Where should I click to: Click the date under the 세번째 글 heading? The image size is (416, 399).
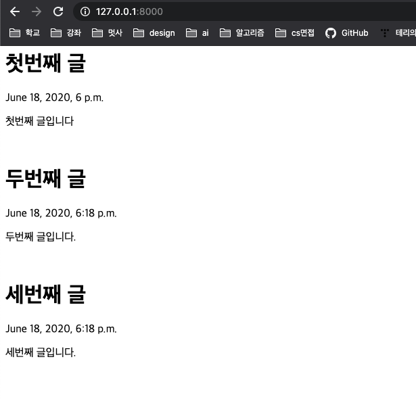61,329
